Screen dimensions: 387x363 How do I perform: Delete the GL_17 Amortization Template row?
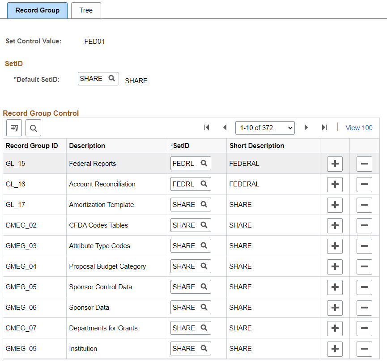point(364,205)
